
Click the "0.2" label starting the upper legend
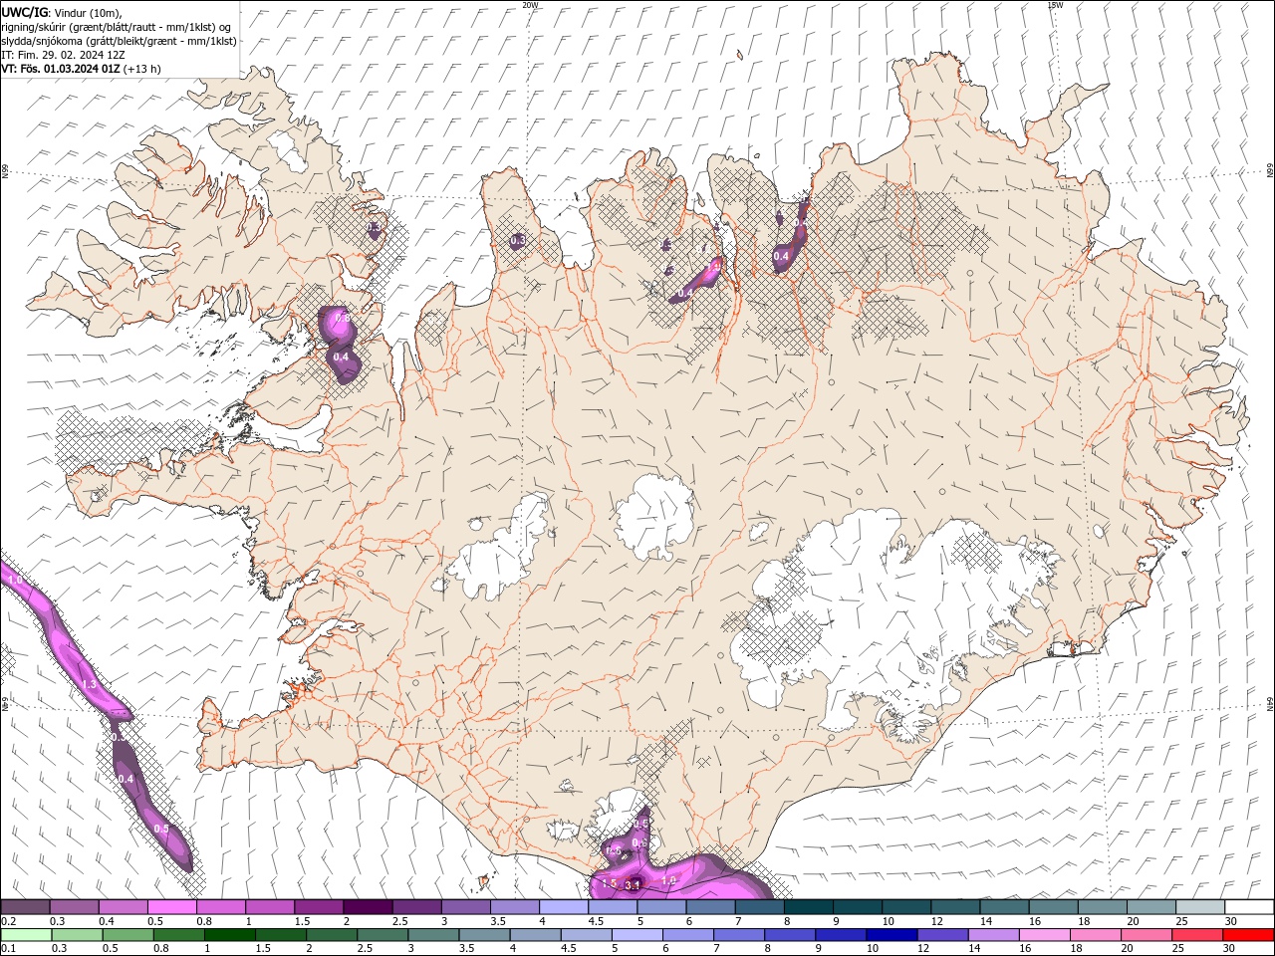coord(8,921)
